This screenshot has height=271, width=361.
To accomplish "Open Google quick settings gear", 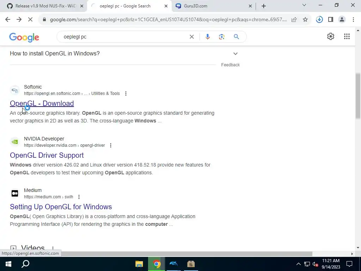I will point(331,36).
